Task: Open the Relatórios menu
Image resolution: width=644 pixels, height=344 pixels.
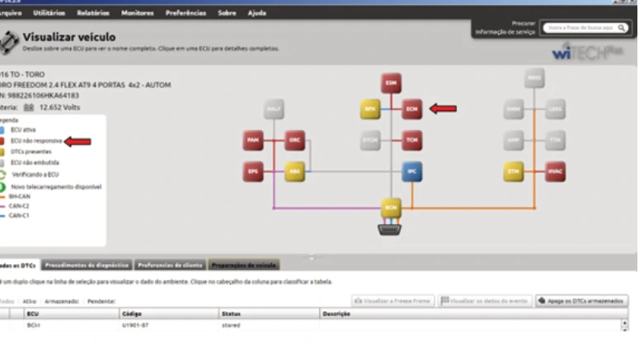Action: tap(93, 13)
